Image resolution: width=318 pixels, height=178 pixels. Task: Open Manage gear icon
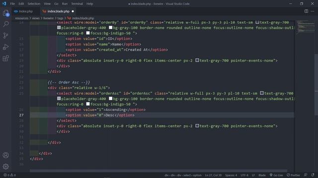click(5, 167)
